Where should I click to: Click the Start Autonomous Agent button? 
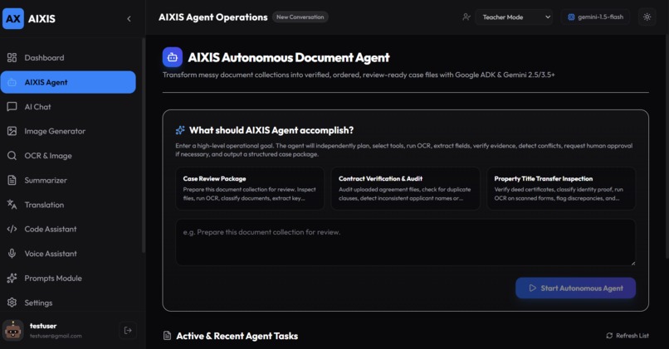click(575, 288)
